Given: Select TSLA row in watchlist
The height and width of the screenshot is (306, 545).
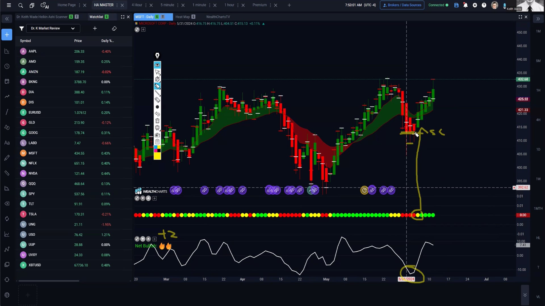Looking at the screenshot, I should pos(74,214).
